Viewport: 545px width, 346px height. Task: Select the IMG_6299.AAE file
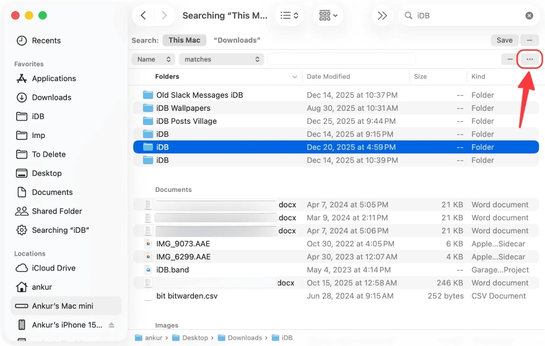pyautogui.click(x=336, y=257)
